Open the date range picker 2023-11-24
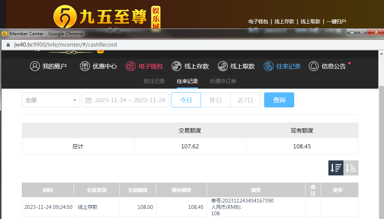This screenshot has width=384, height=219. (130, 100)
